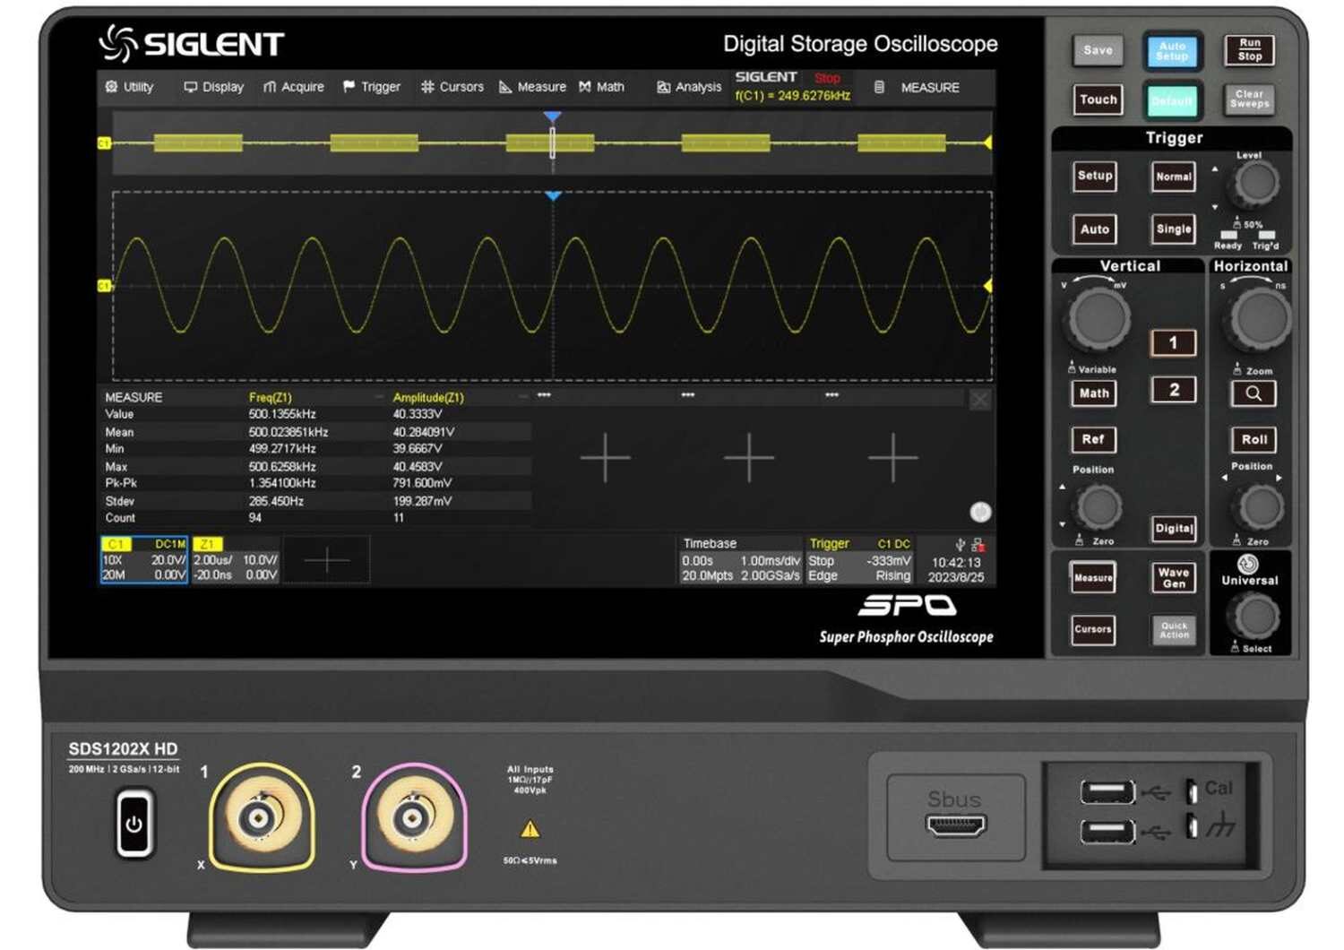This screenshot has height=950, width=1344.
Task: Push the trigger Setup button
Action: point(1095,176)
